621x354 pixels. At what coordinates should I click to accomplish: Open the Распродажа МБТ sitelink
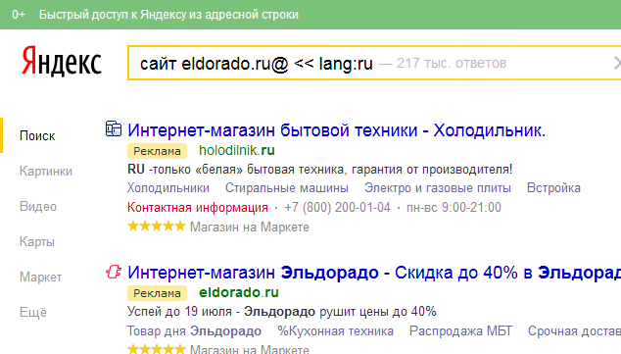click(460, 331)
